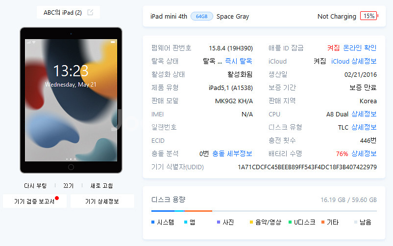Open CPU 상세정보 link
393x246 pixels.
pos(364,114)
